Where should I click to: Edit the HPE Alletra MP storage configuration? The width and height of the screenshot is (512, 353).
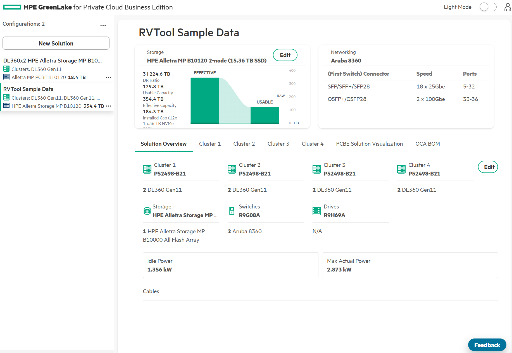[x=285, y=55]
